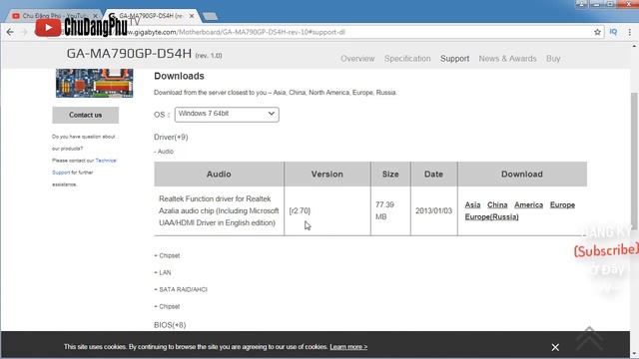Screen dimensions: 639x359
Task: Click the Driver(+9) heading
Action: click(x=171, y=138)
